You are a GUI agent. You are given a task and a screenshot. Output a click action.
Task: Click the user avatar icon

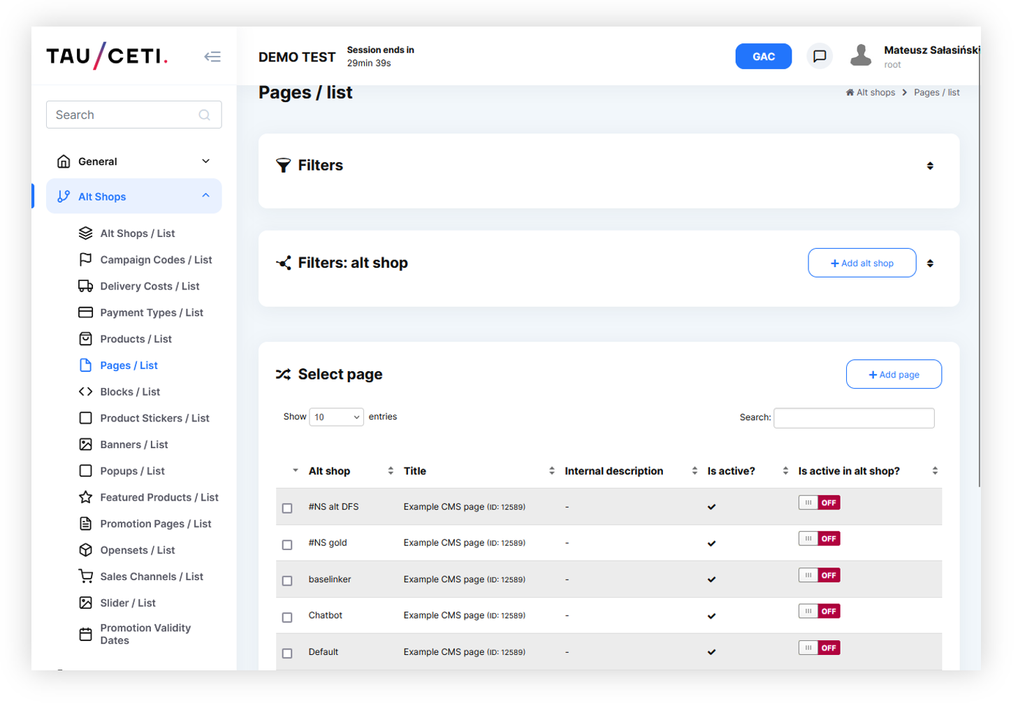[860, 56]
